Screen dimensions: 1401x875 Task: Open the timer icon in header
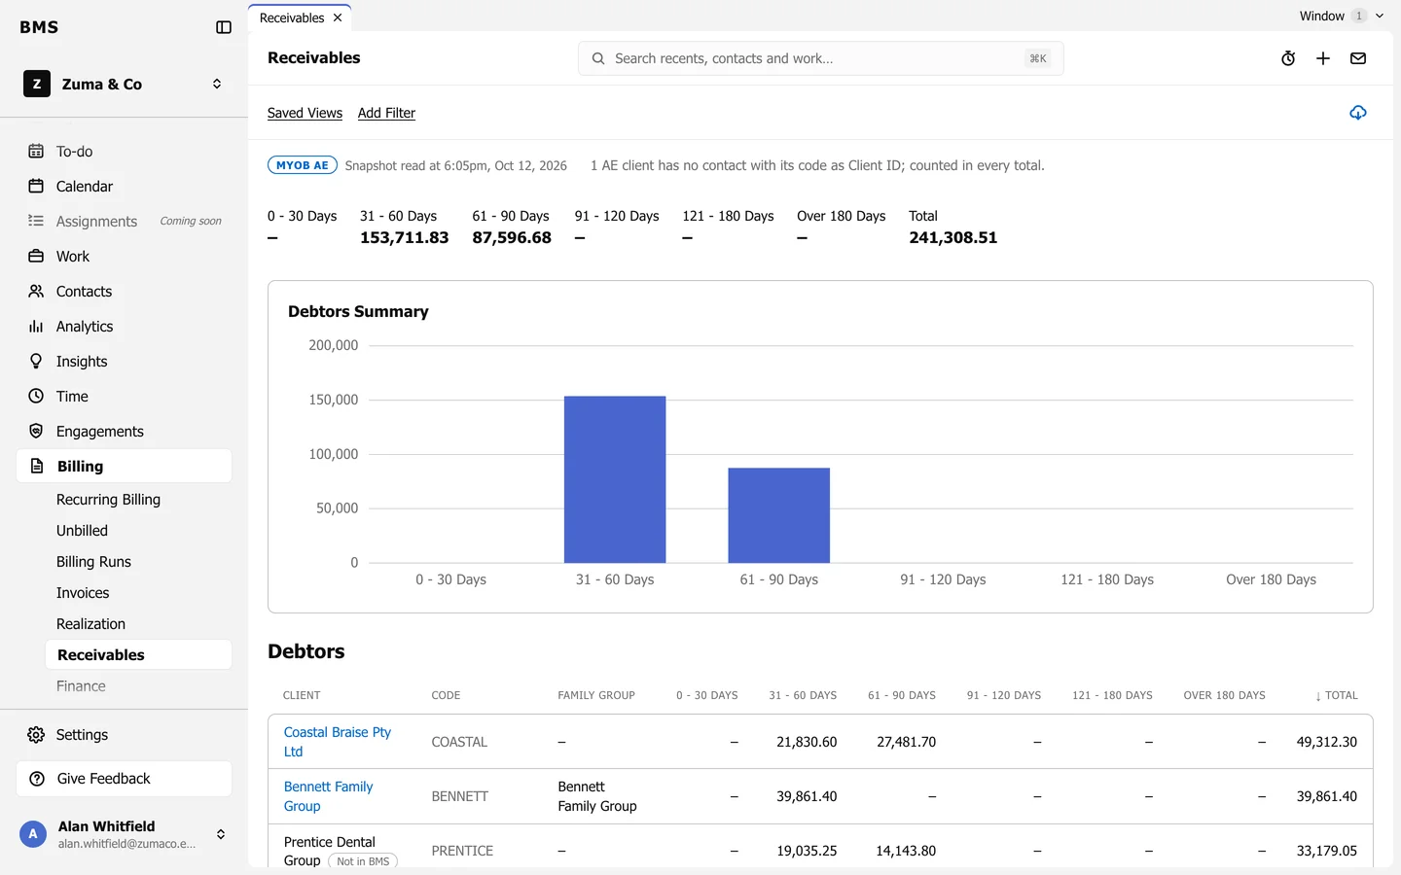coord(1288,58)
